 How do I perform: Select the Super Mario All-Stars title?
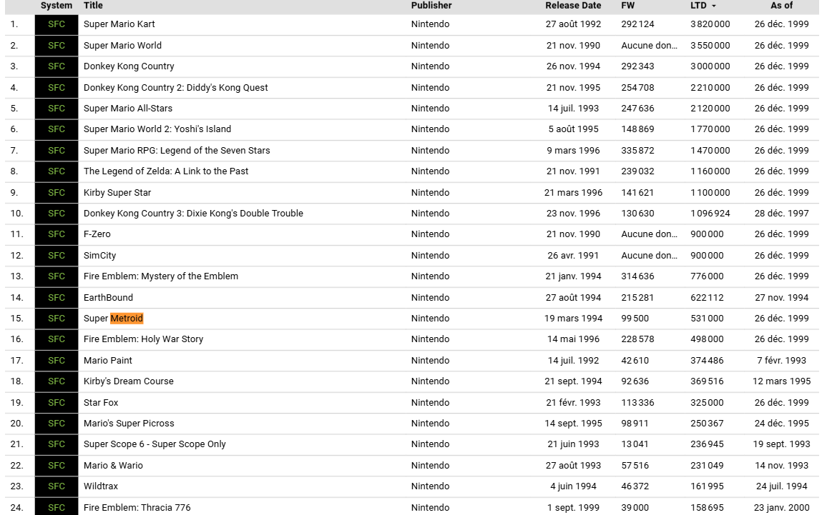128,109
